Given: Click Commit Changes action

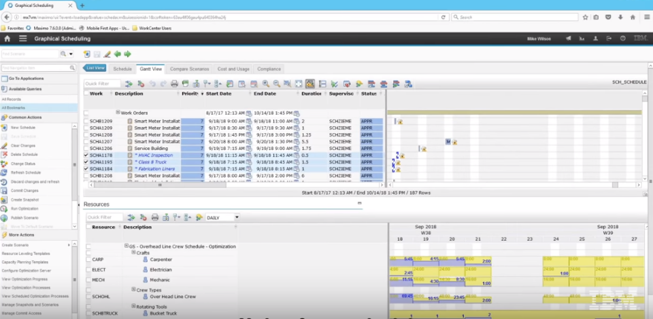Looking at the screenshot, I should click(x=24, y=191).
